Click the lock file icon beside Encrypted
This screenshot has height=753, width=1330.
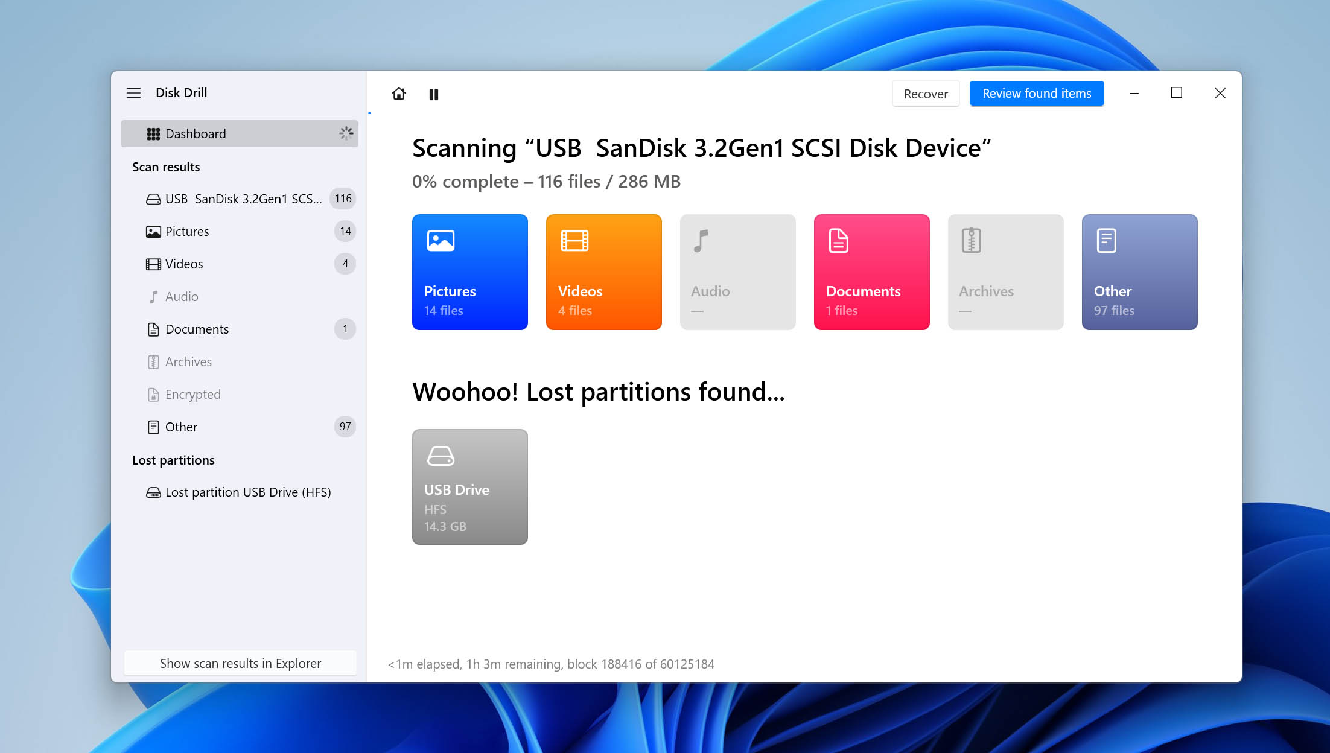(x=153, y=395)
